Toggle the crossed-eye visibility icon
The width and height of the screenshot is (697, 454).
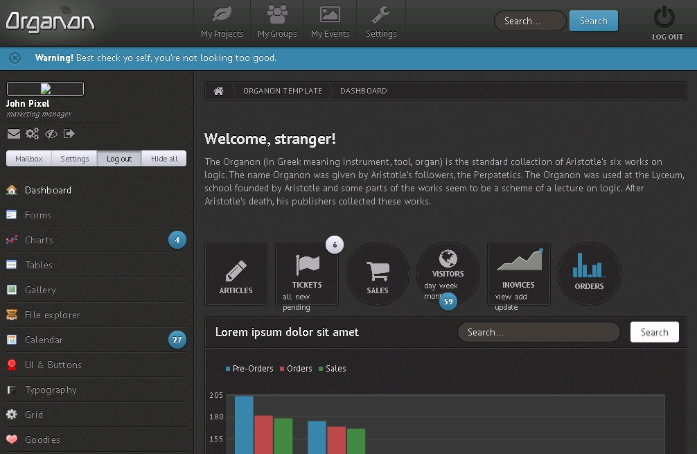51,134
